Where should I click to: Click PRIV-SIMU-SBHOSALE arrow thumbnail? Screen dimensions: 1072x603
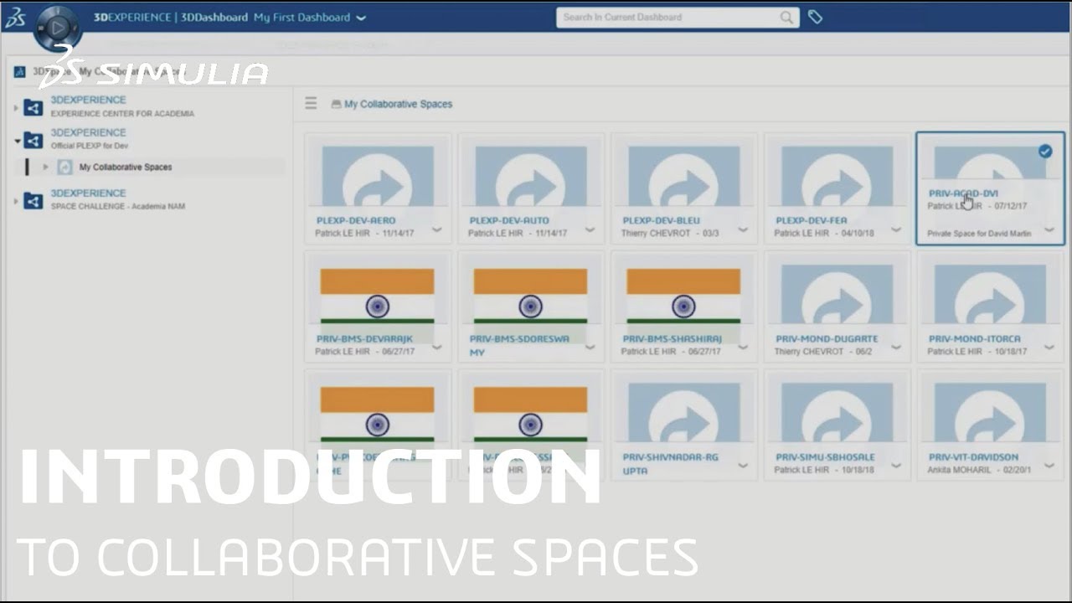837,413
